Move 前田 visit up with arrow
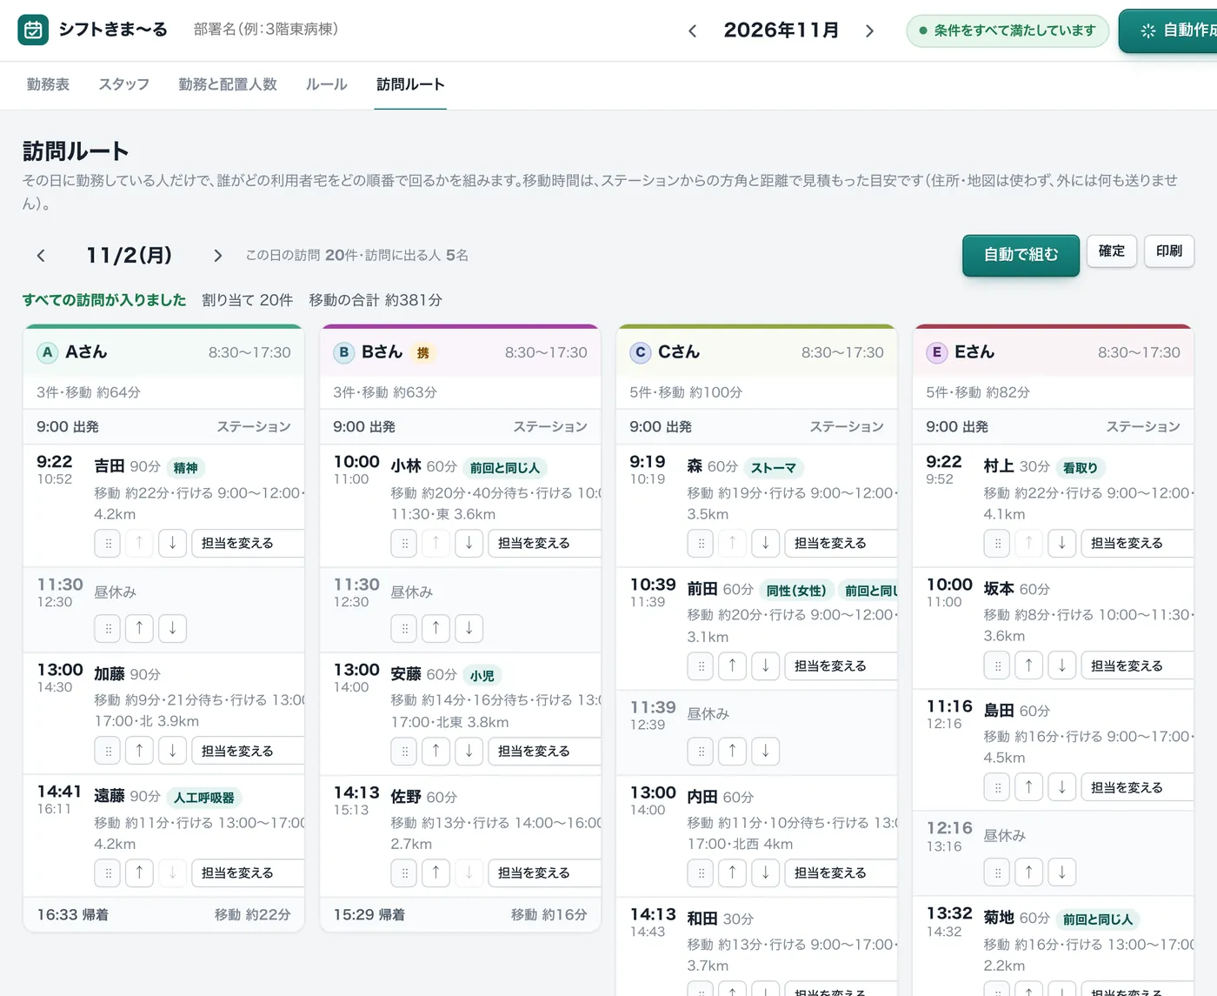The width and height of the screenshot is (1217, 996). [x=732, y=665]
